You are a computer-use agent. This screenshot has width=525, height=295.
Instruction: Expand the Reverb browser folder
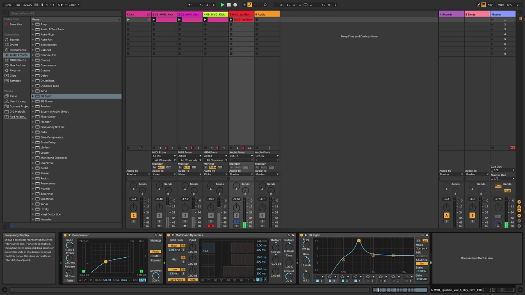click(x=33, y=189)
